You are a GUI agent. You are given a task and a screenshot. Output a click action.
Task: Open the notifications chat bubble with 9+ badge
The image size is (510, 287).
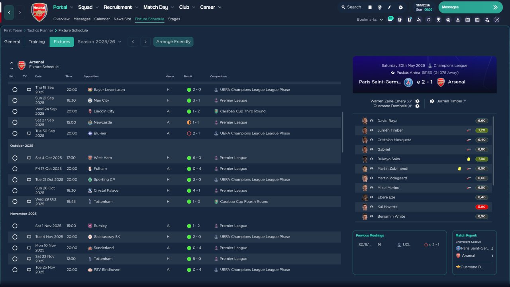(x=390, y=19)
